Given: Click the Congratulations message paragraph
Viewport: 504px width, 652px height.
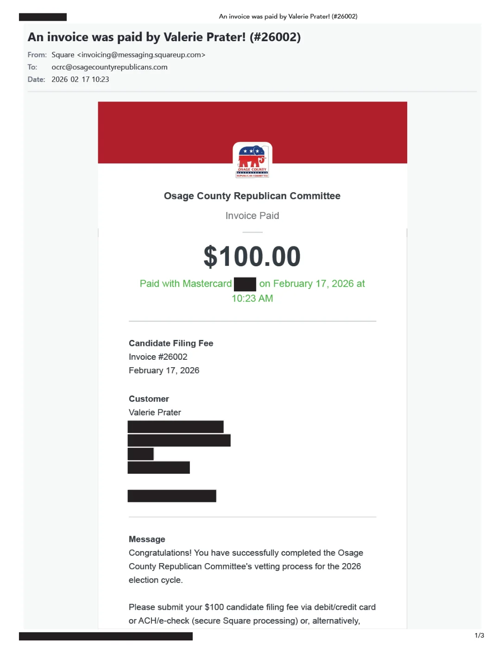Looking at the screenshot, I should click(246, 566).
